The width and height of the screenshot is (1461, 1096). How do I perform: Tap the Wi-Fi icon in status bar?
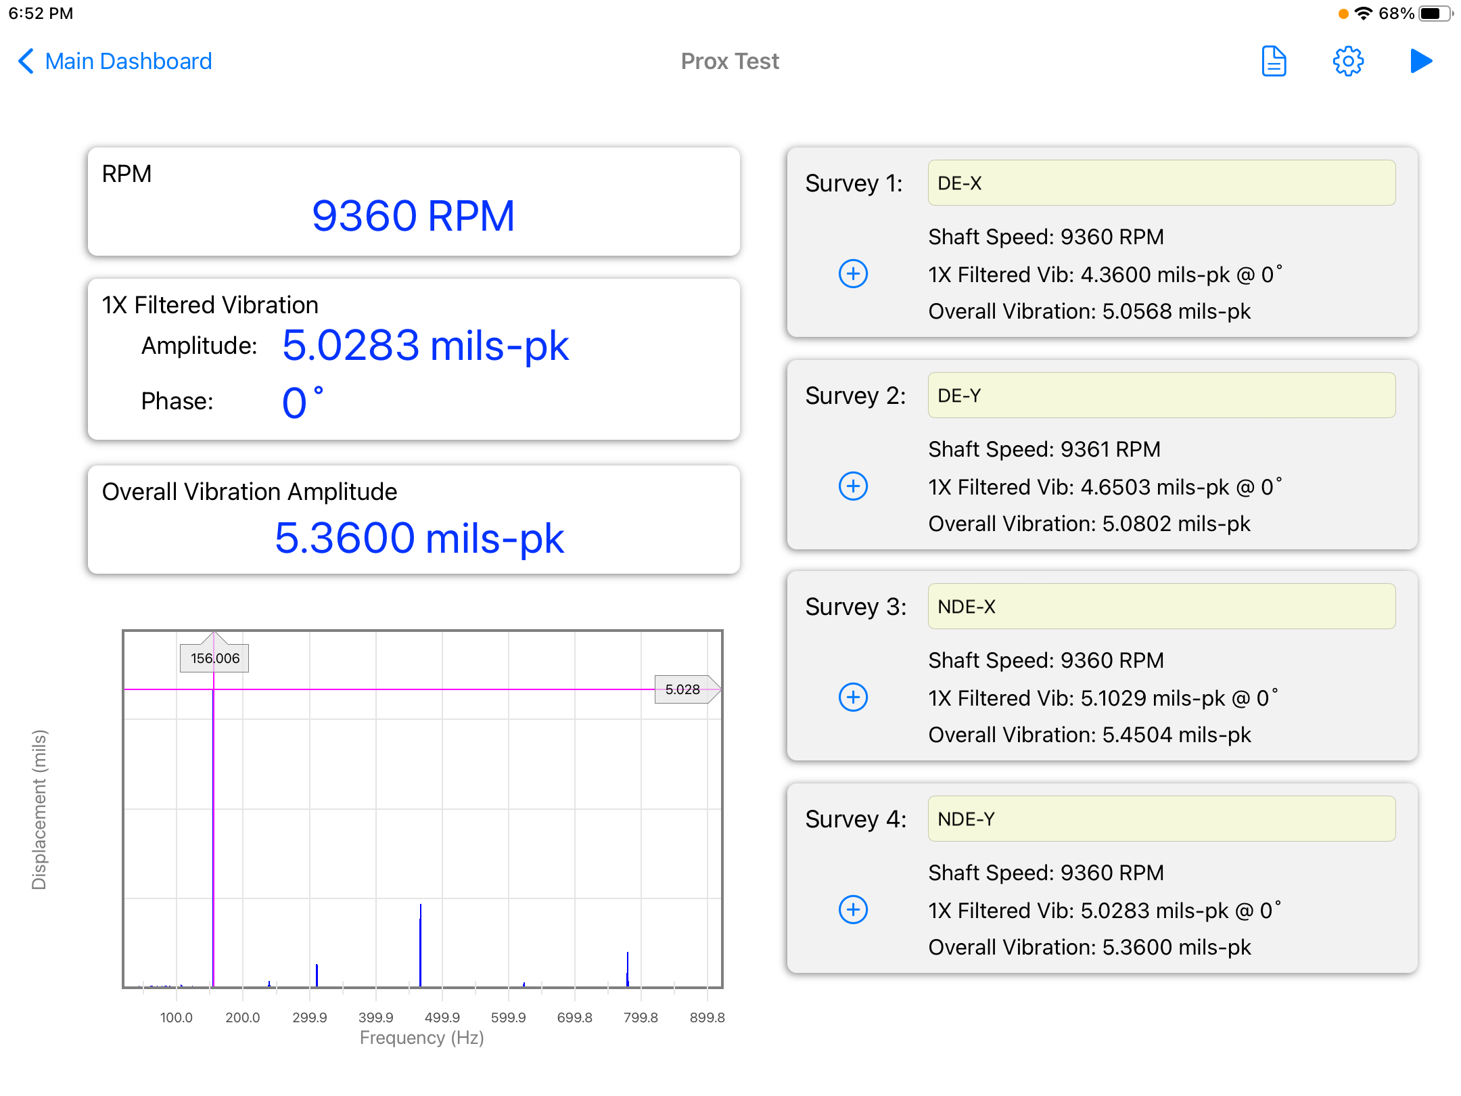[1363, 14]
